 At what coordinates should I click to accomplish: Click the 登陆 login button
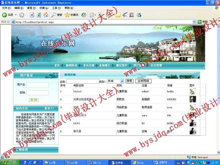click(x=34, y=100)
